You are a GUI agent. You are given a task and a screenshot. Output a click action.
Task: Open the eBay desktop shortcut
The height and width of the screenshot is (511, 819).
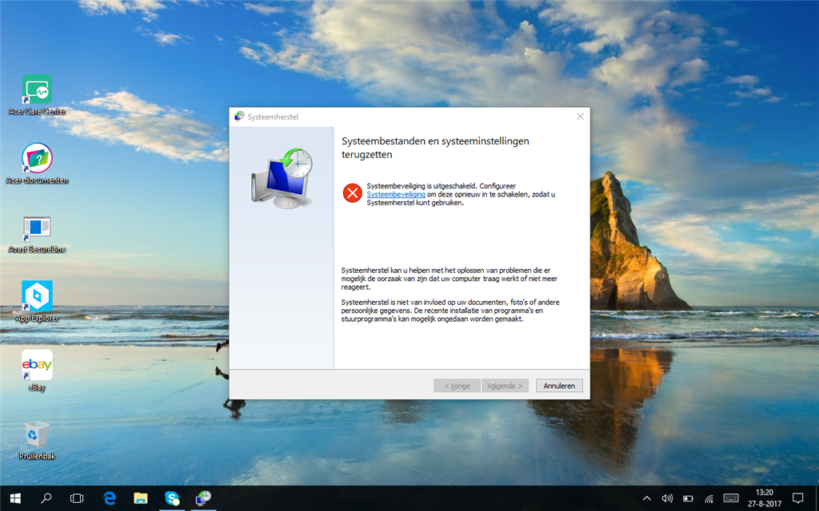click(x=37, y=370)
